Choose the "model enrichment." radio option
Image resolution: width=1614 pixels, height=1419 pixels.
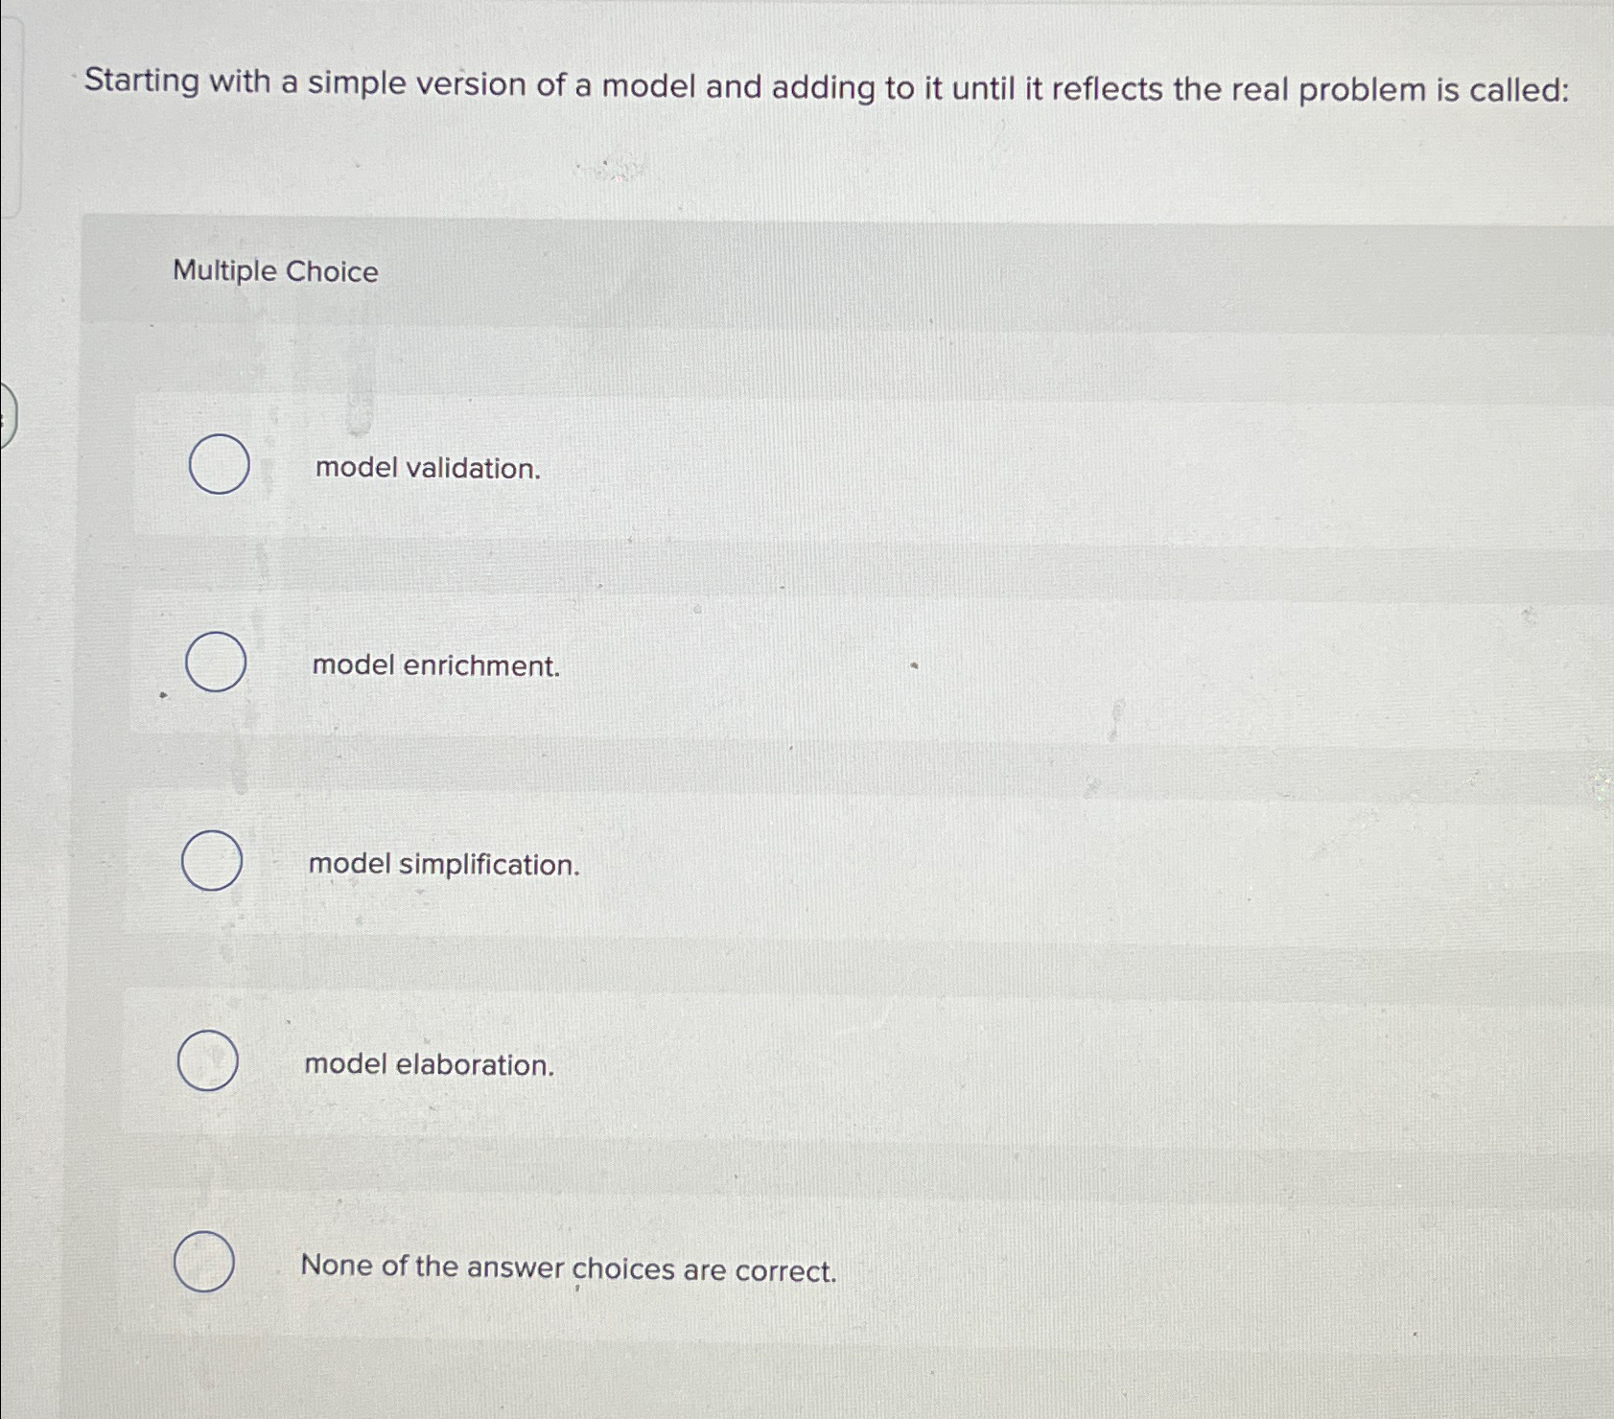[x=216, y=663]
